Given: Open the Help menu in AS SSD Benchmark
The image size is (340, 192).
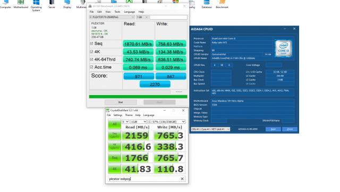Looking at the screenshot, I should [141, 12].
